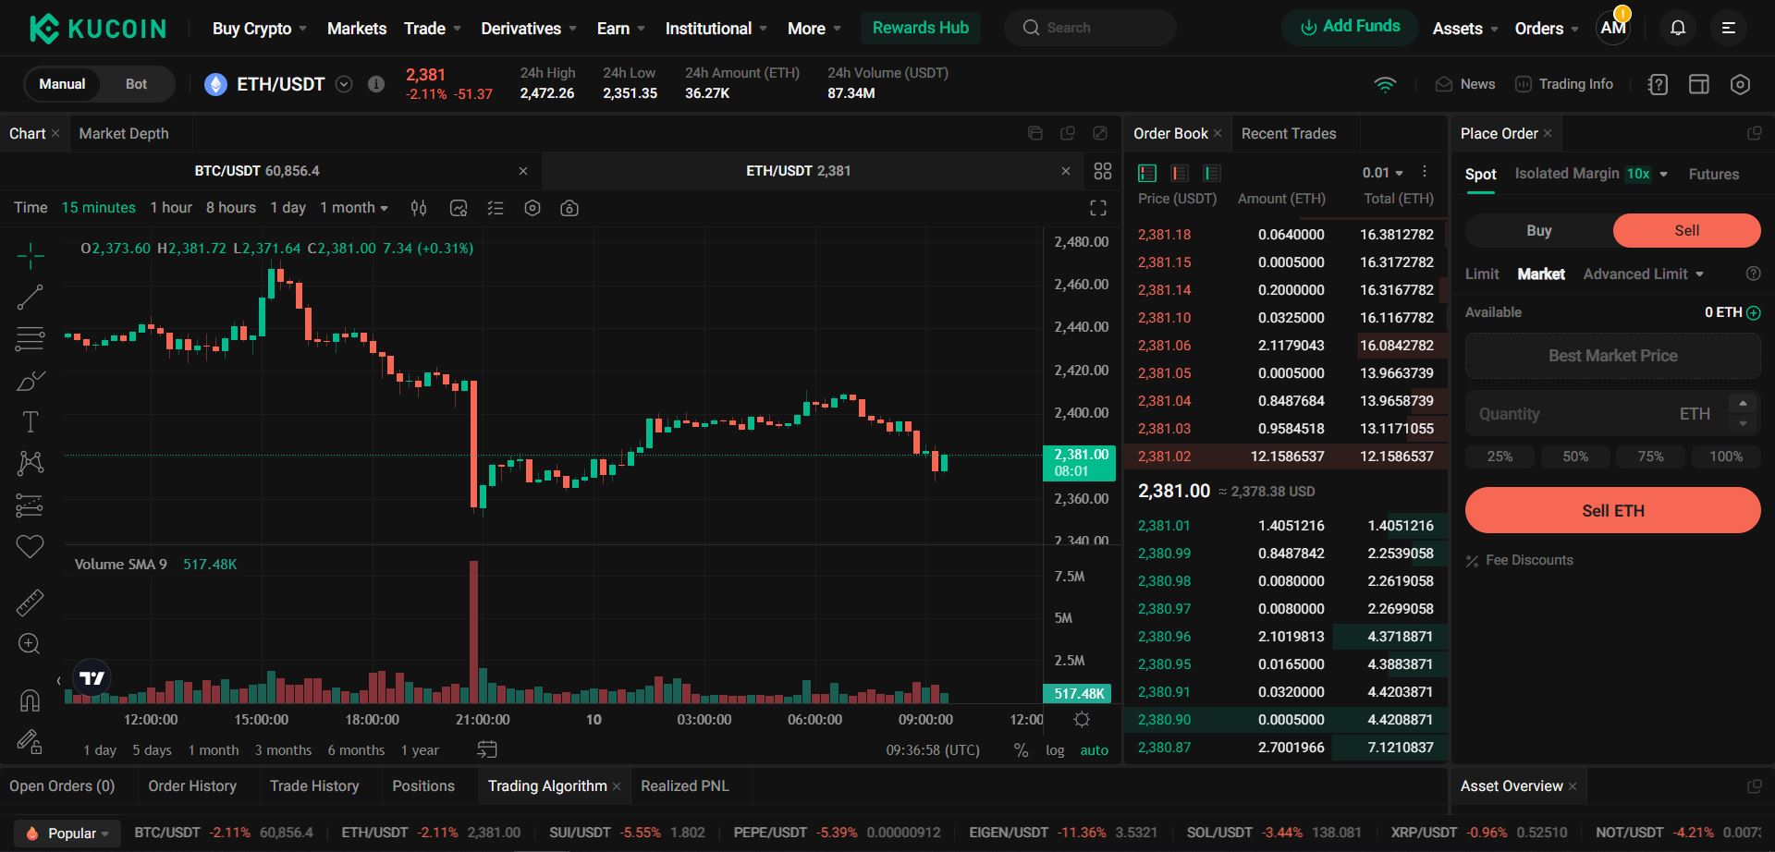Toggle lock all drawing tools

(x=30, y=741)
